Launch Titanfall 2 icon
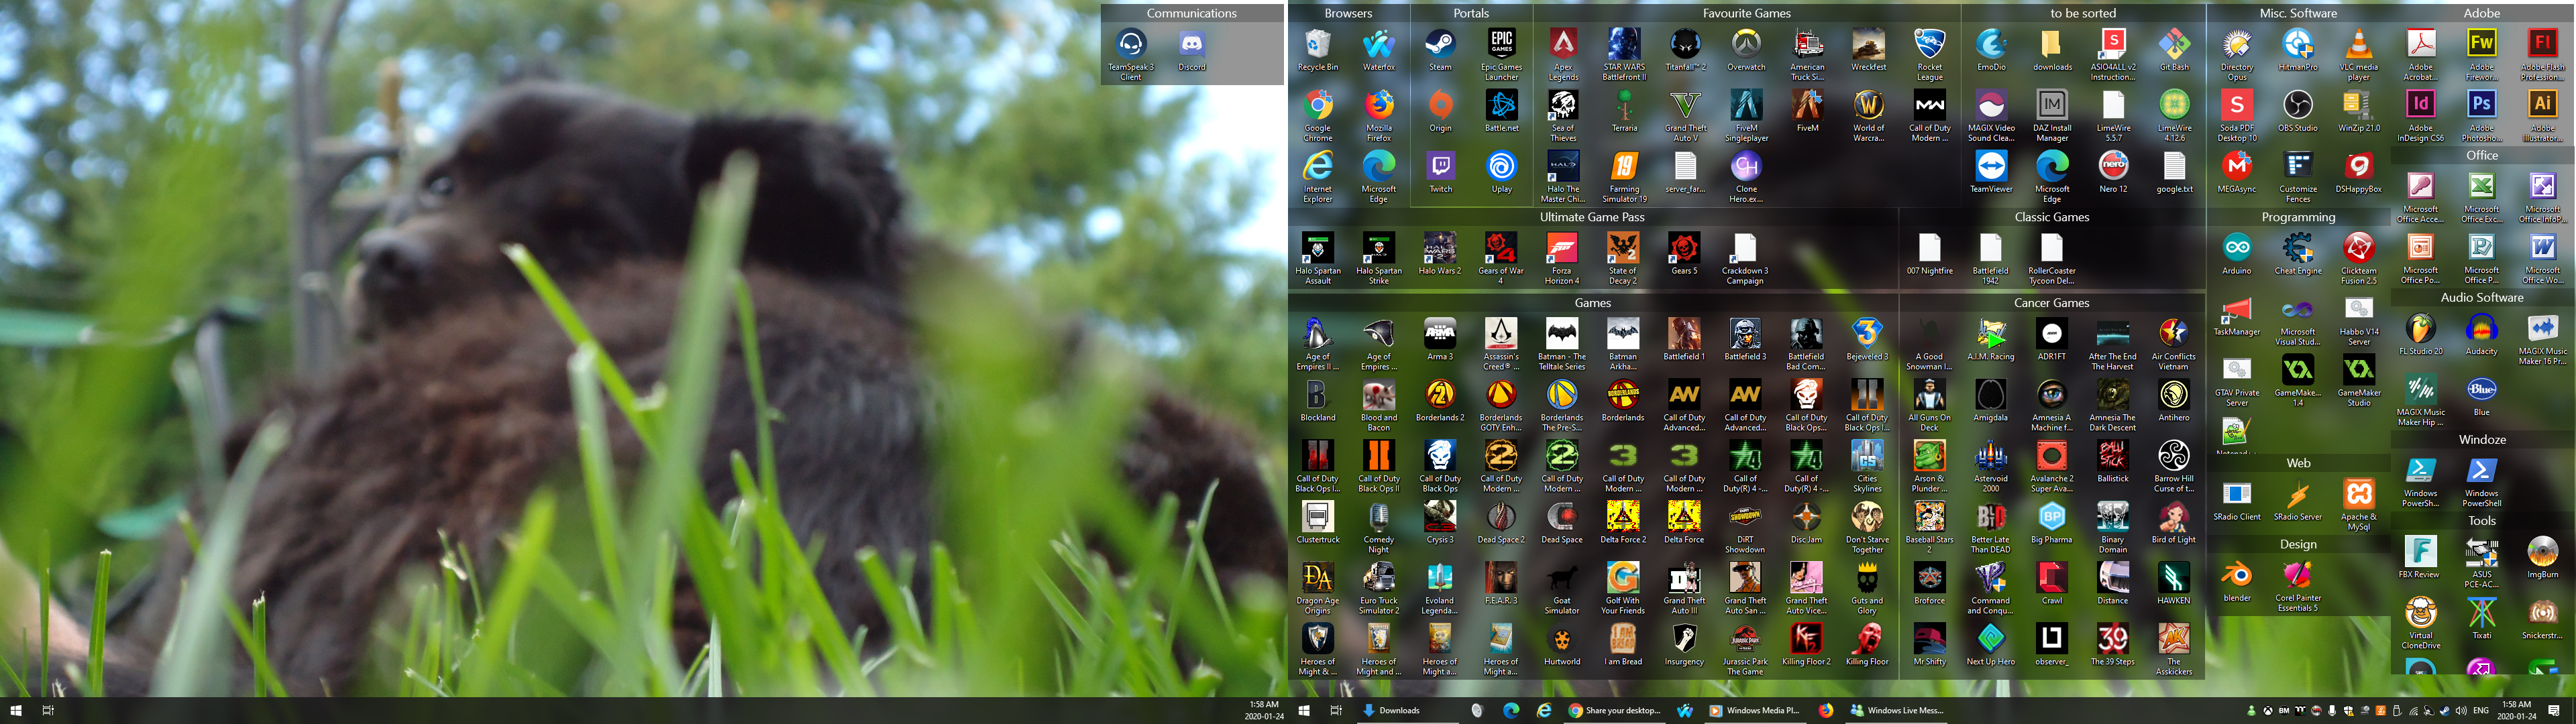This screenshot has height=724, width=2576. [x=1685, y=50]
